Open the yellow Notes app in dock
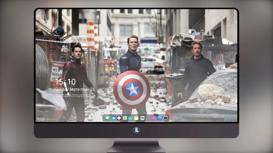273x153 pixels. (136, 118)
